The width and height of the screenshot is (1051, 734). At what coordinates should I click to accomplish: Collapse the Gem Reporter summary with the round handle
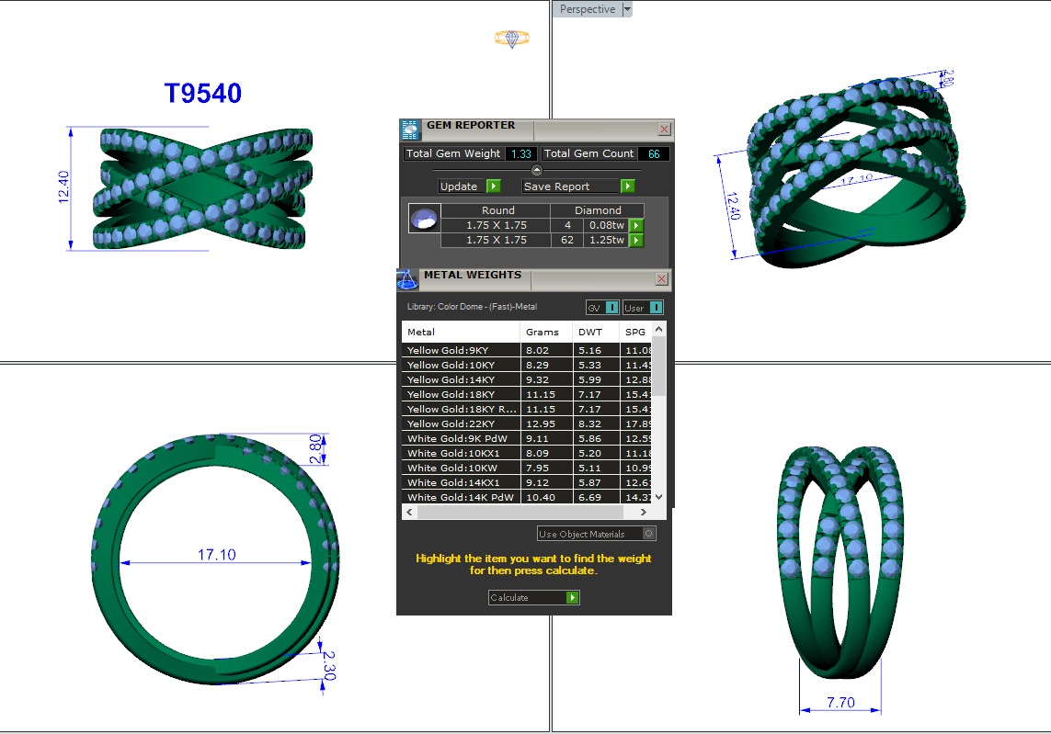(536, 170)
